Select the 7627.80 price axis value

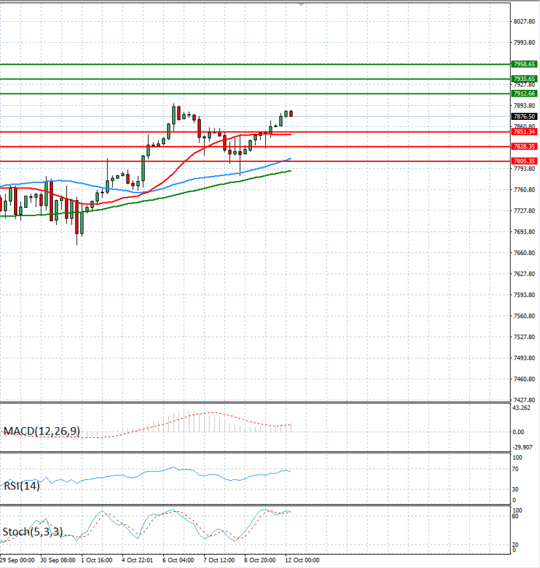(x=524, y=274)
